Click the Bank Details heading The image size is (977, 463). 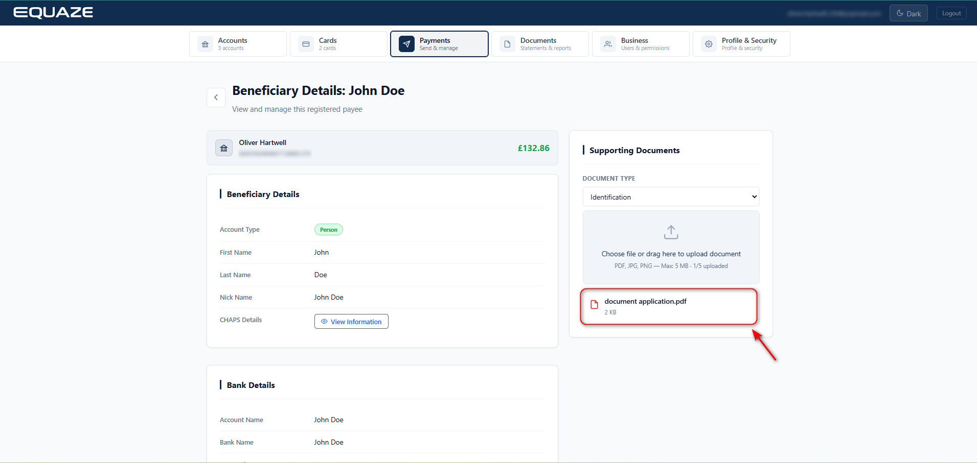point(251,385)
